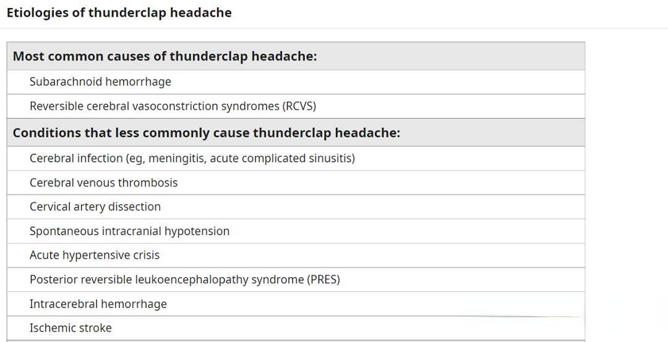Click the word 'thunderclap' in the title
Image resolution: width=668 pixels, height=342 pixels.
[x=127, y=13]
